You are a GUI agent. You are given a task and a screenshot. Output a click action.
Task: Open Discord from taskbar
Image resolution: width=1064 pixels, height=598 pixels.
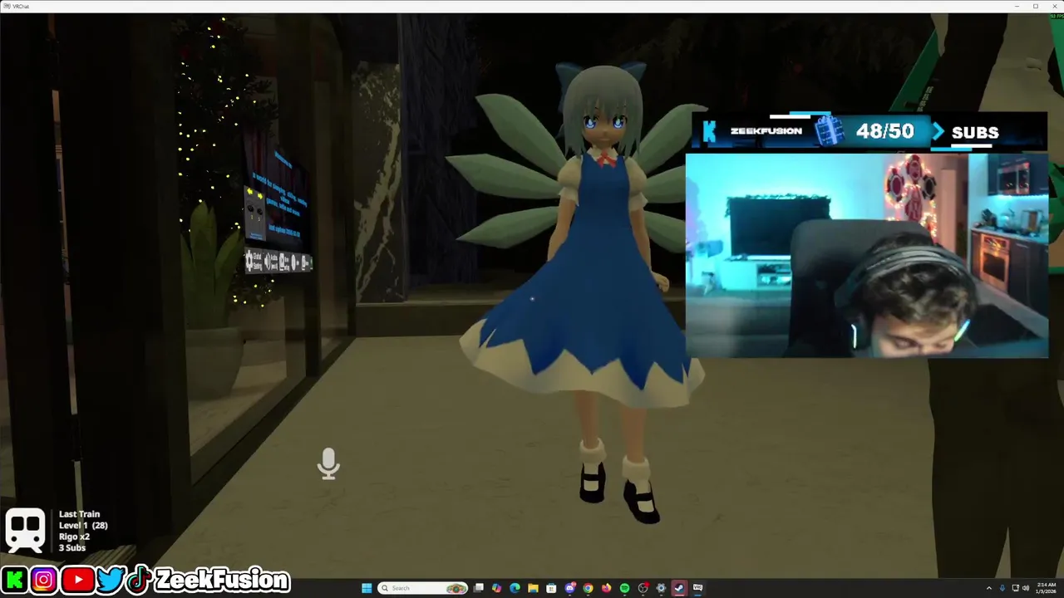tap(569, 588)
